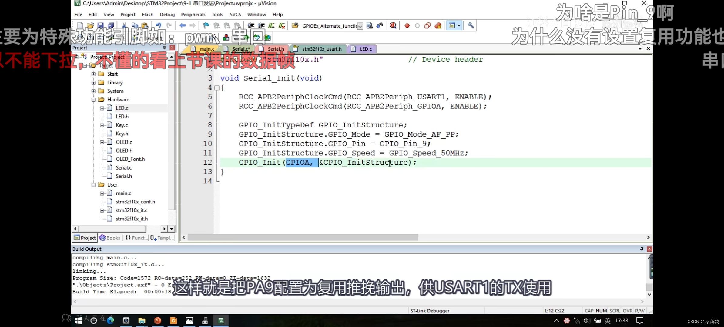Expand the Key.c file node
This screenshot has width=724, height=327.
102,125
